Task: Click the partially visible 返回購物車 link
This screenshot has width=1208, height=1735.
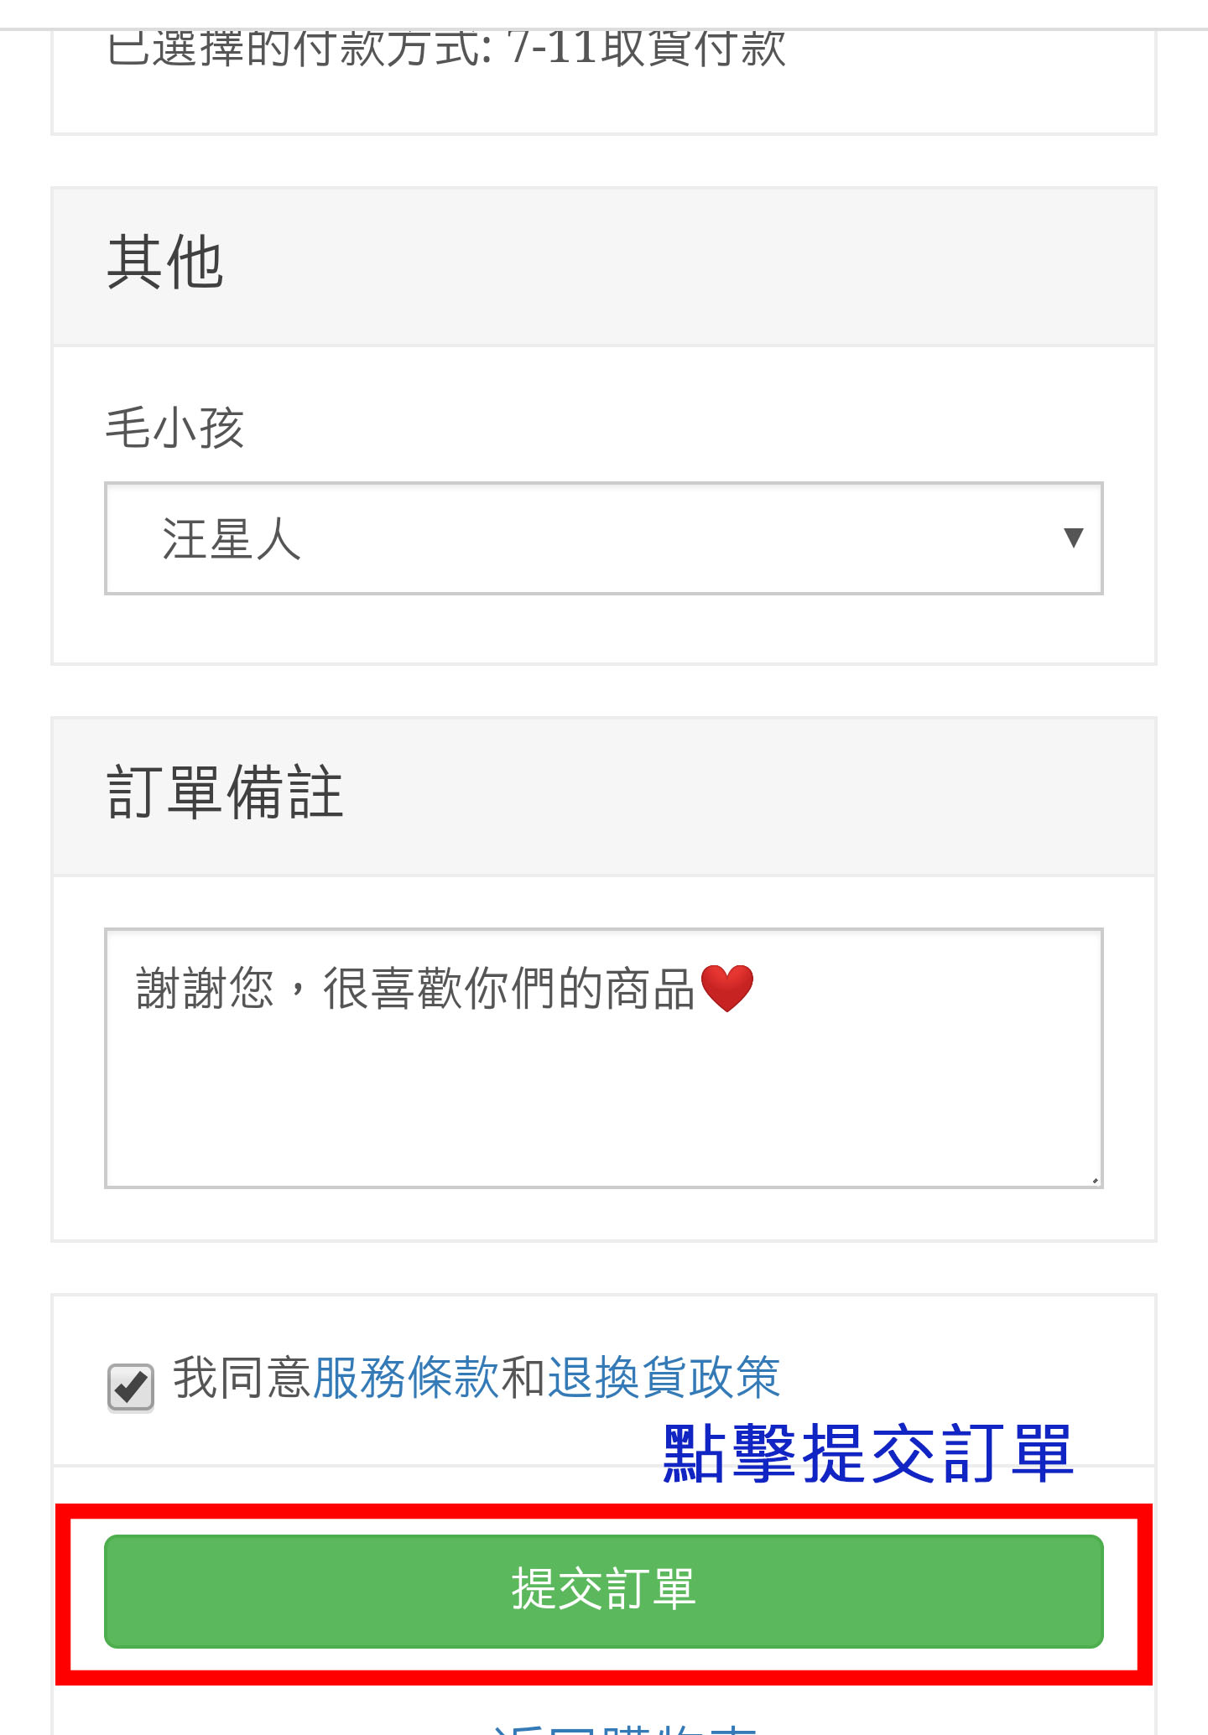Action: point(625,1727)
